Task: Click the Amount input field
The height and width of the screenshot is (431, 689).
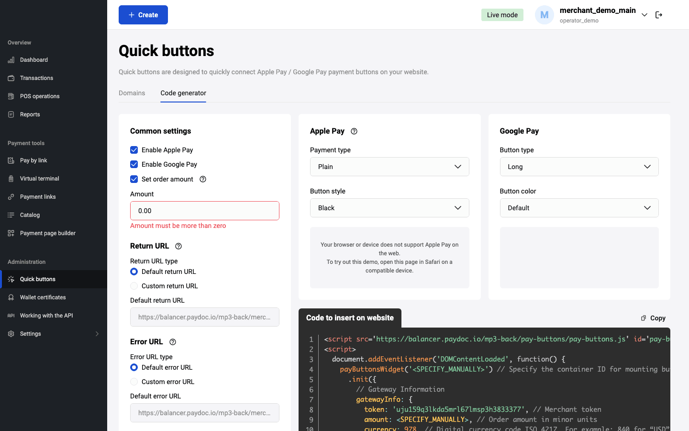Action: 205,211
